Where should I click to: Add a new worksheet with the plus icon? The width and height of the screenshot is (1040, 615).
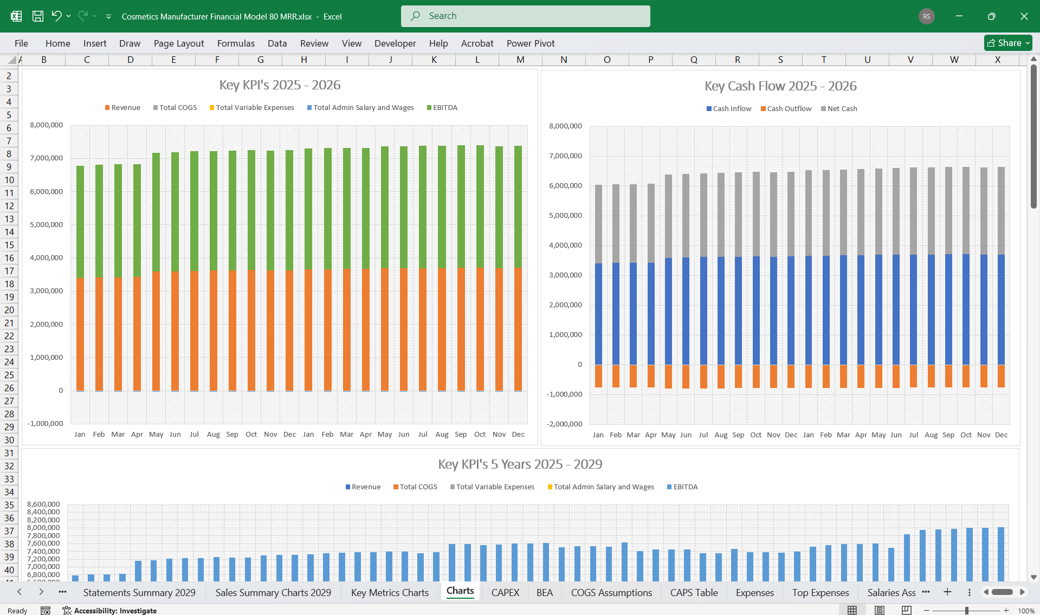(947, 592)
